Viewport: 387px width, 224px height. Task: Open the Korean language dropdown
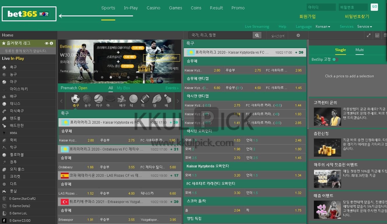[323, 27]
